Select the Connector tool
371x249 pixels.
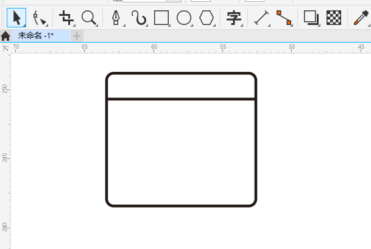pos(284,18)
